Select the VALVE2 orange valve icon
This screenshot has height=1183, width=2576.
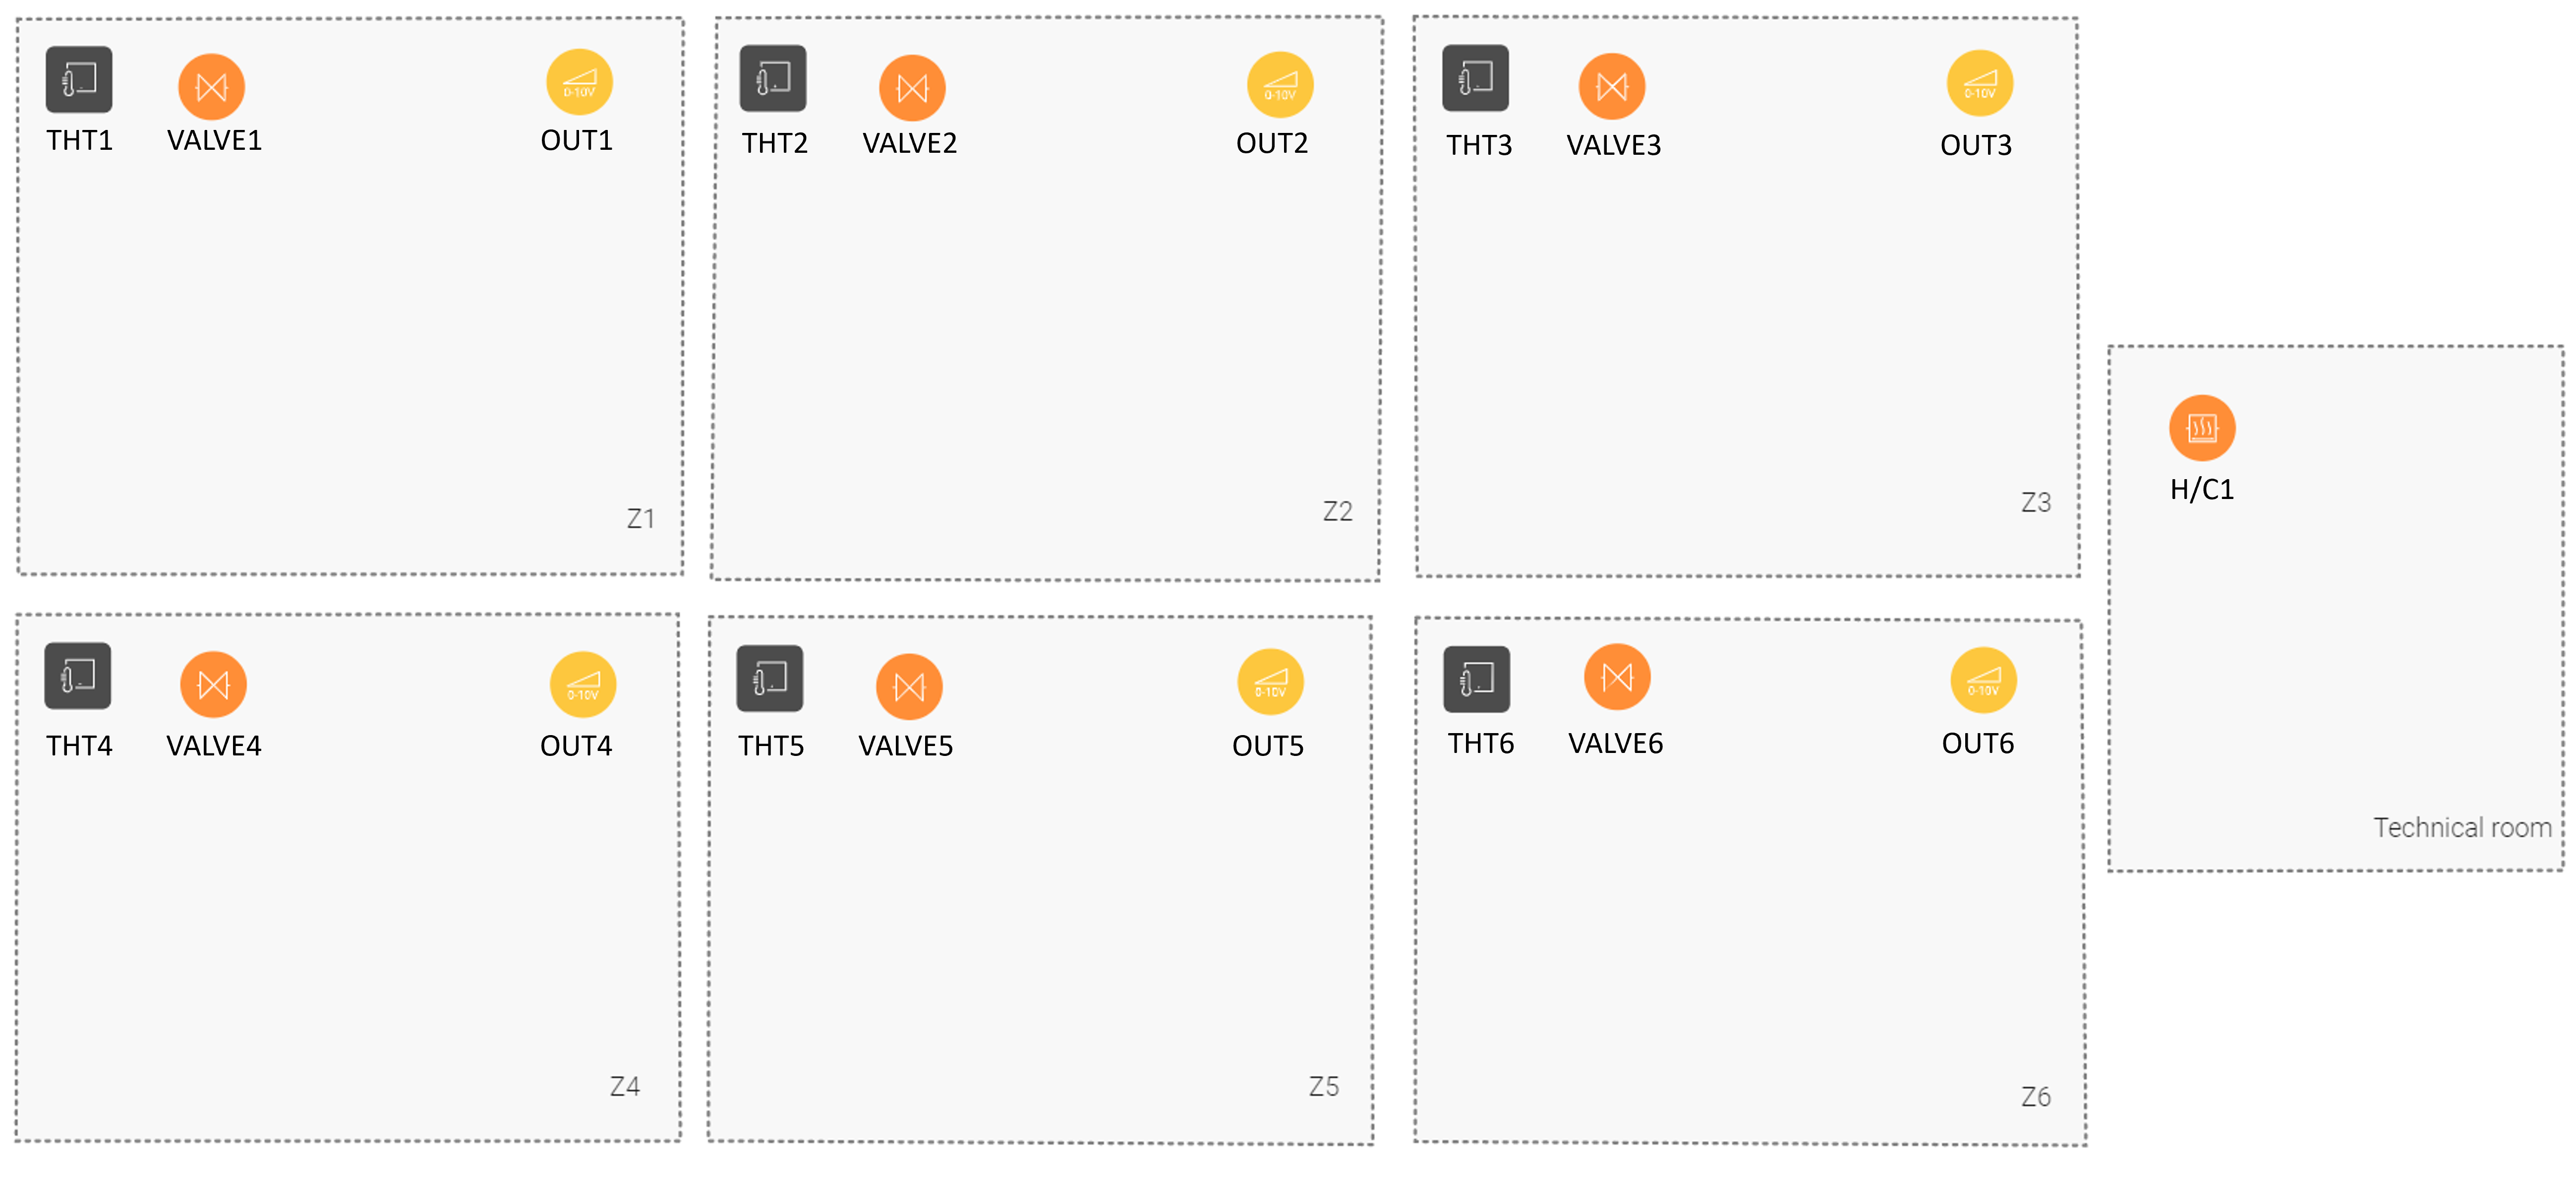pos(913,88)
